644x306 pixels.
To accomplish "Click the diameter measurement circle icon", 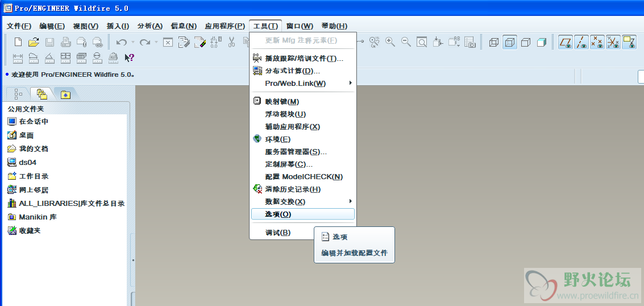I will point(97,57).
